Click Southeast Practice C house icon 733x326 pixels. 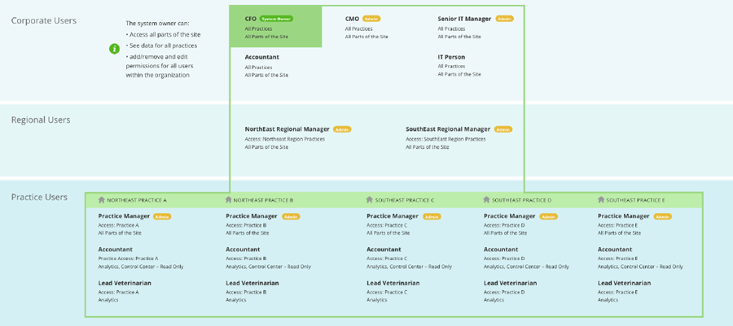tap(370, 200)
